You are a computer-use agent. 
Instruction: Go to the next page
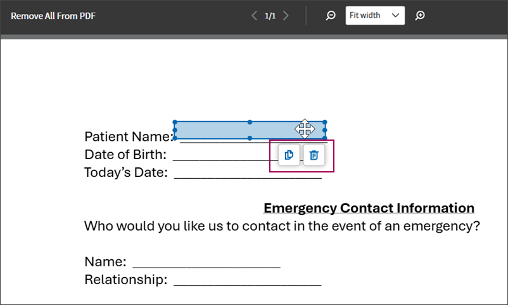[x=286, y=16]
